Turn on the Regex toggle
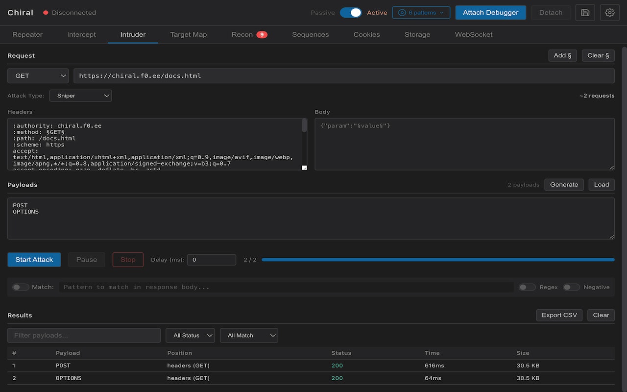627x392 pixels. click(527, 287)
